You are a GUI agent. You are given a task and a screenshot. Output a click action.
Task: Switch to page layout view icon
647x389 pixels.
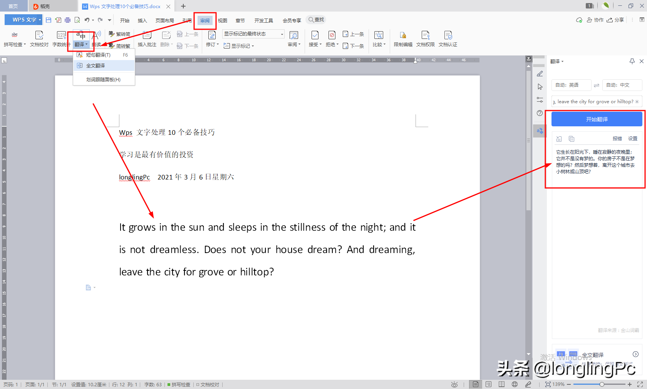[x=476, y=384]
